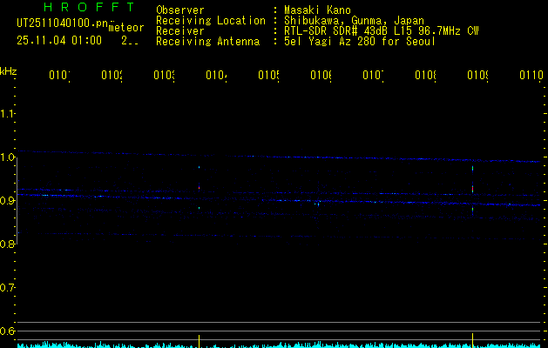Click the 1.1 frequency axis label
548x348 pixels.
[x=9, y=114]
